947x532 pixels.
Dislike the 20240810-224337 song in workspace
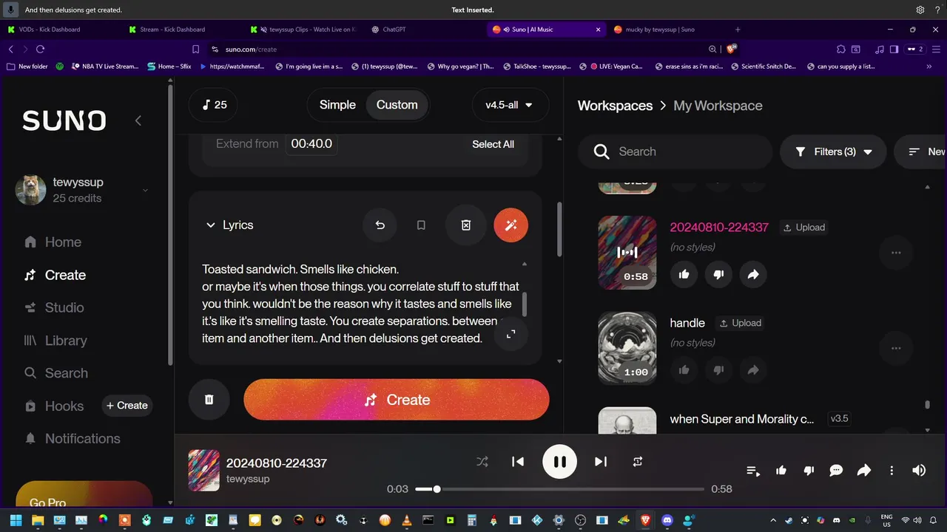(x=718, y=274)
